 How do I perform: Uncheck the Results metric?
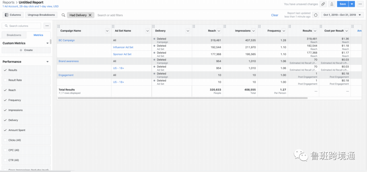coord(5,70)
